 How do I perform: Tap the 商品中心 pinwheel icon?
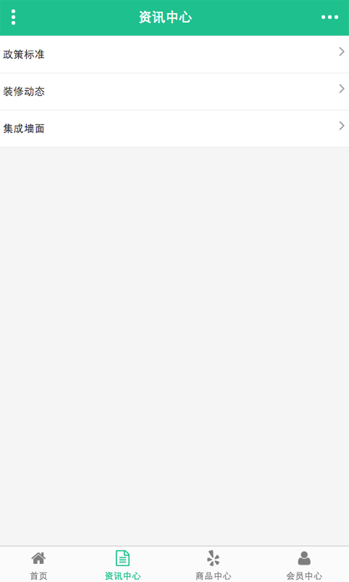coord(213,558)
